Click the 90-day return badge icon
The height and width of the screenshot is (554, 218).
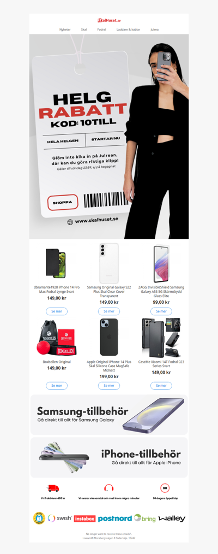coord(165,488)
